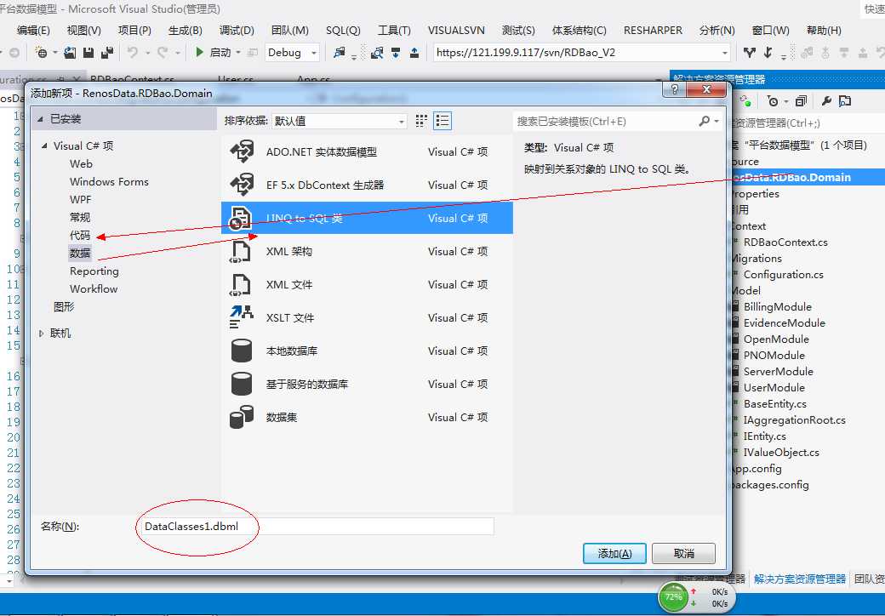Click the VisualSVN Merge arrow icon
885x616 pixels.
point(768,53)
